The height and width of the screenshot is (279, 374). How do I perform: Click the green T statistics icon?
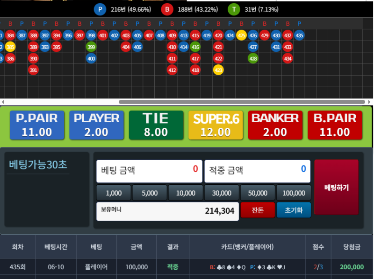click(x=234, y=9)
